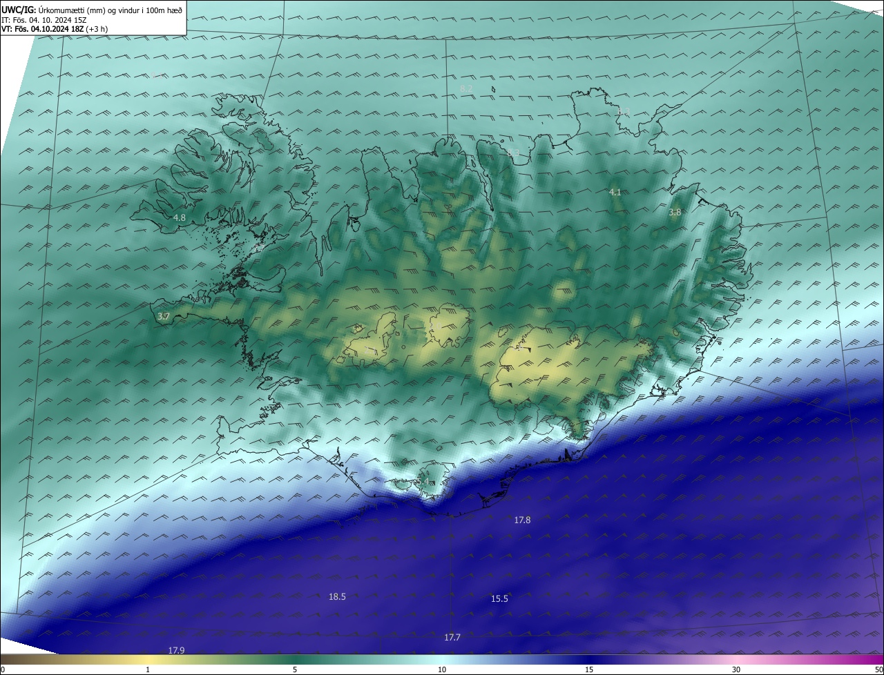Click the 17.9 value above the color scale
This screenshot has width=884, height=675.
click(x=176, y=650)
